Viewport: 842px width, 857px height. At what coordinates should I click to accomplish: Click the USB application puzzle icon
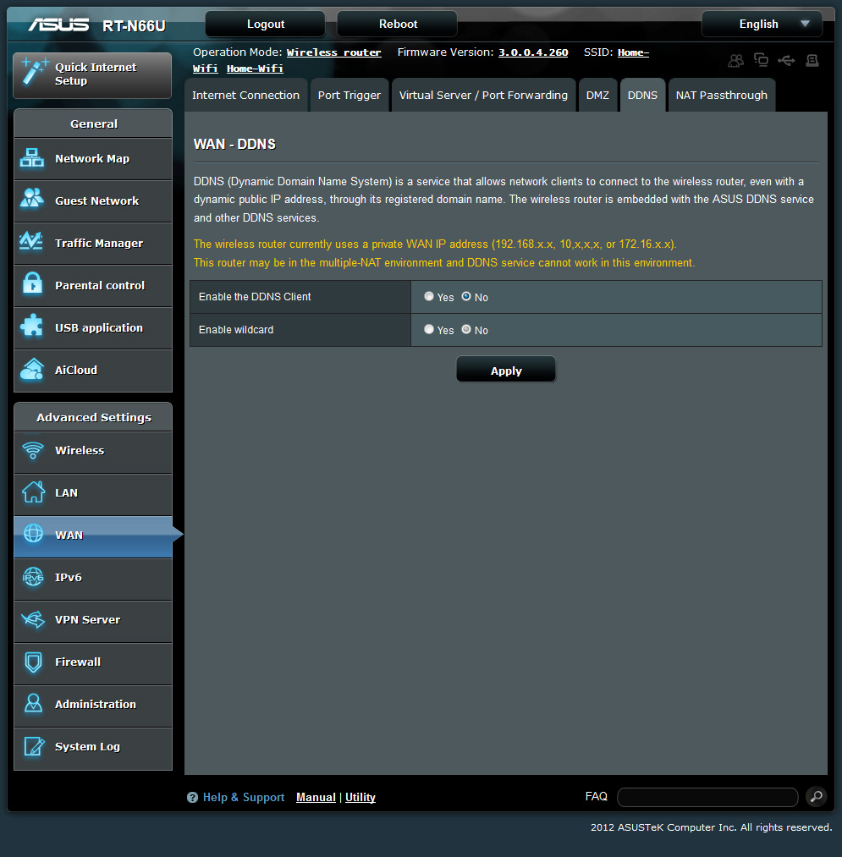(31, 326)
